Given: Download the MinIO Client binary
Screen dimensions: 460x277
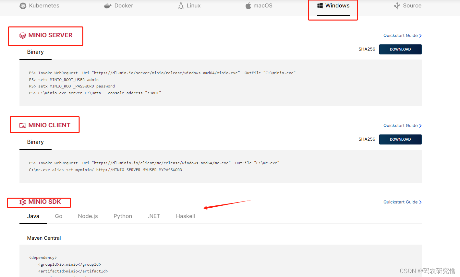Looking at the screenshot, I should (x=400, y=140).
